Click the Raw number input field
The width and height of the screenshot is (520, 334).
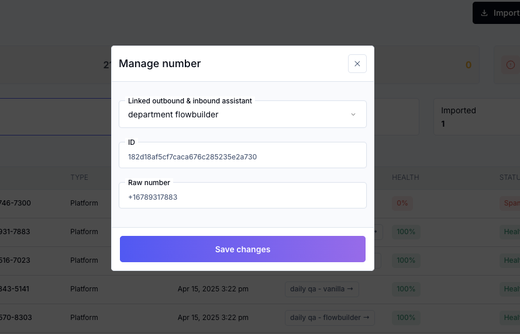pyautogui.click(x=243, y=196)
